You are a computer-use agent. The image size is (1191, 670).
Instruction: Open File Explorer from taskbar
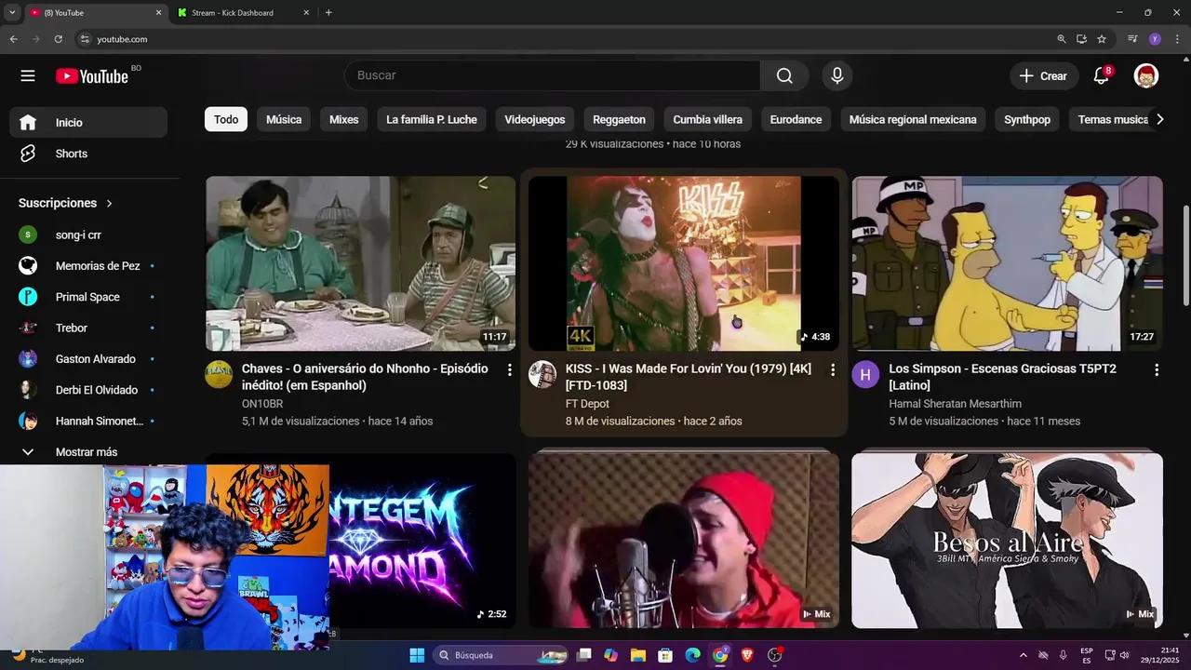click(x=637, y=655)
